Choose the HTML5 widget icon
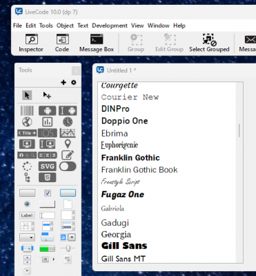 (x=48, y=177)
